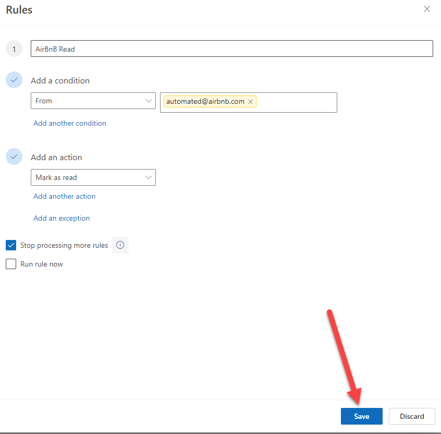The image size is (441, 434).
Task: Click the Add another action link
Action: click(65, 196)
